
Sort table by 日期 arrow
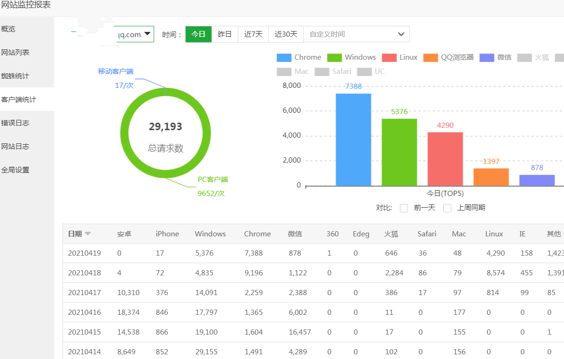(x=88, y=234)
